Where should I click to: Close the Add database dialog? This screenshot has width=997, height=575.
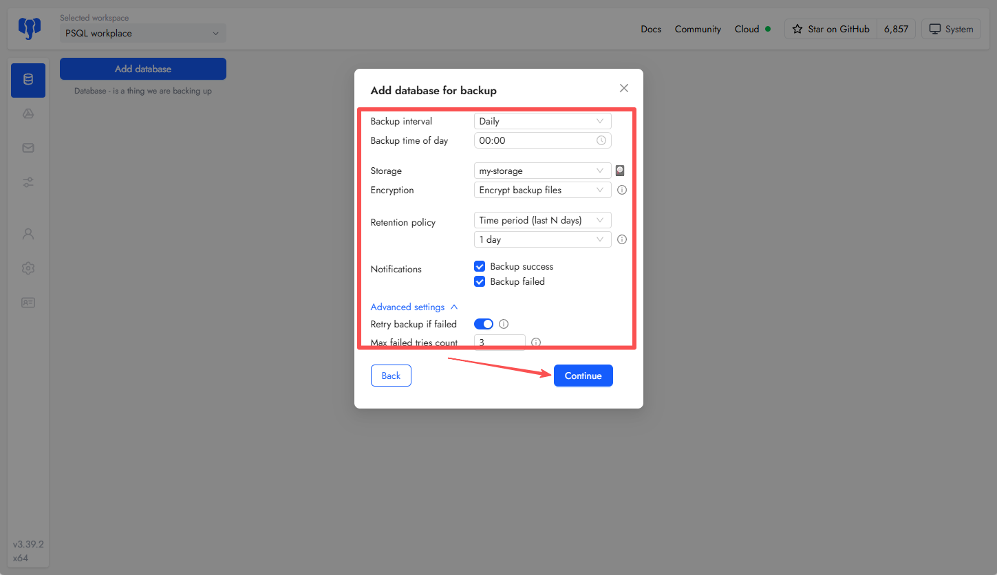tap(624, 88)
